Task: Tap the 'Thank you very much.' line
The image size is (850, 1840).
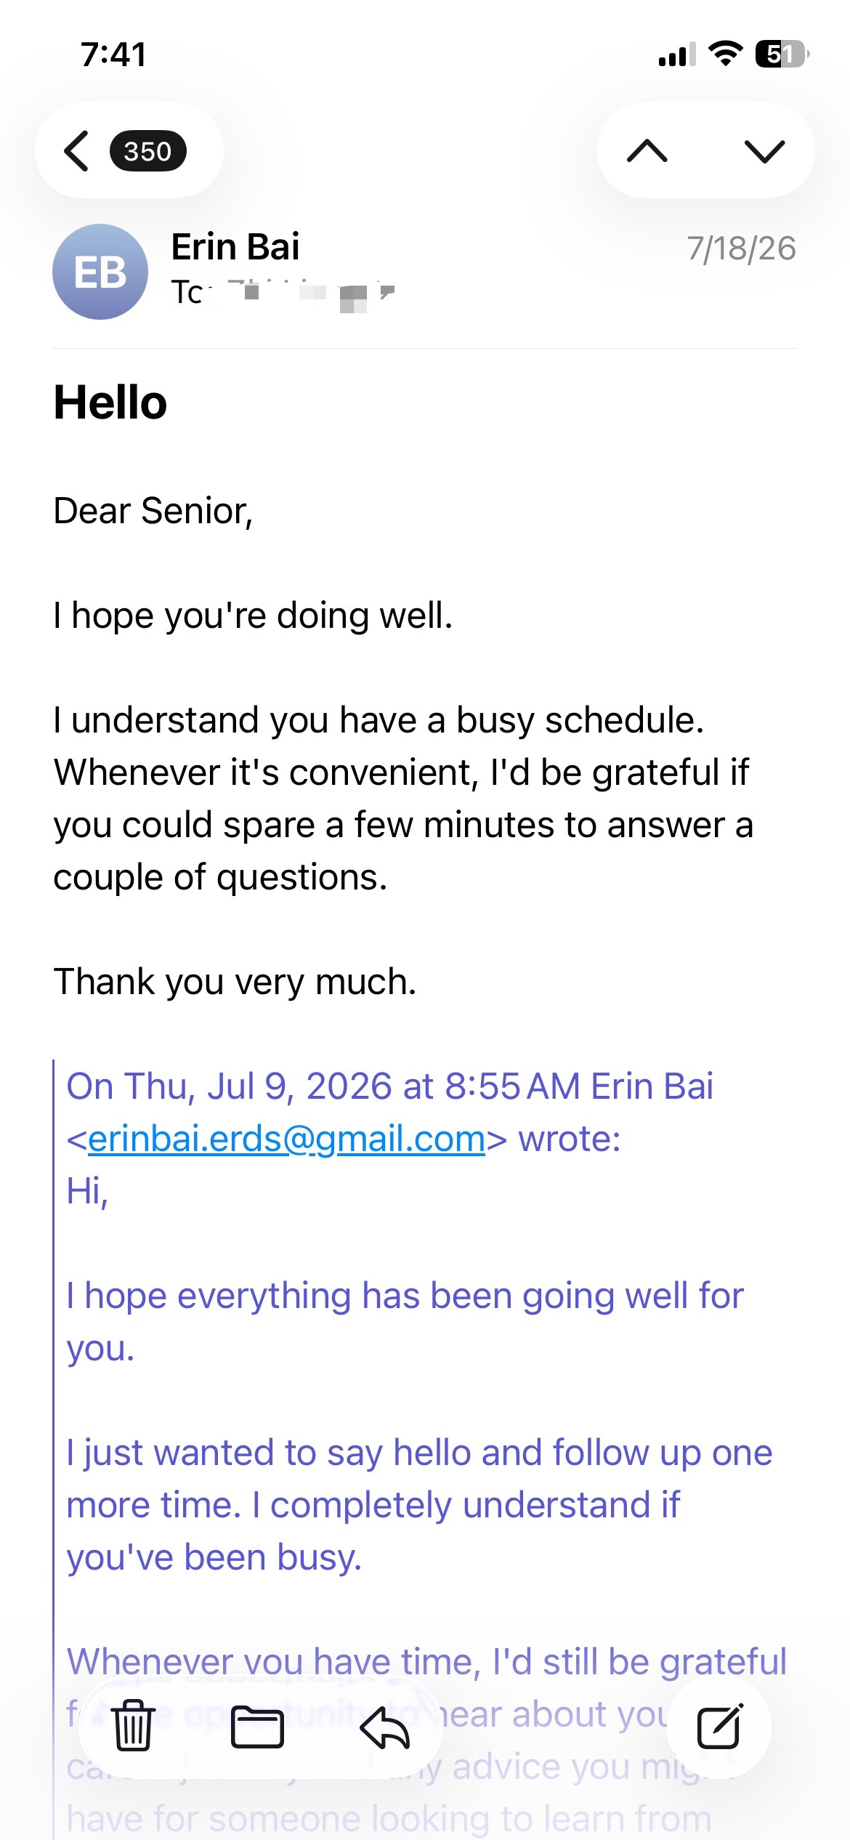Action: coord(235,982)
